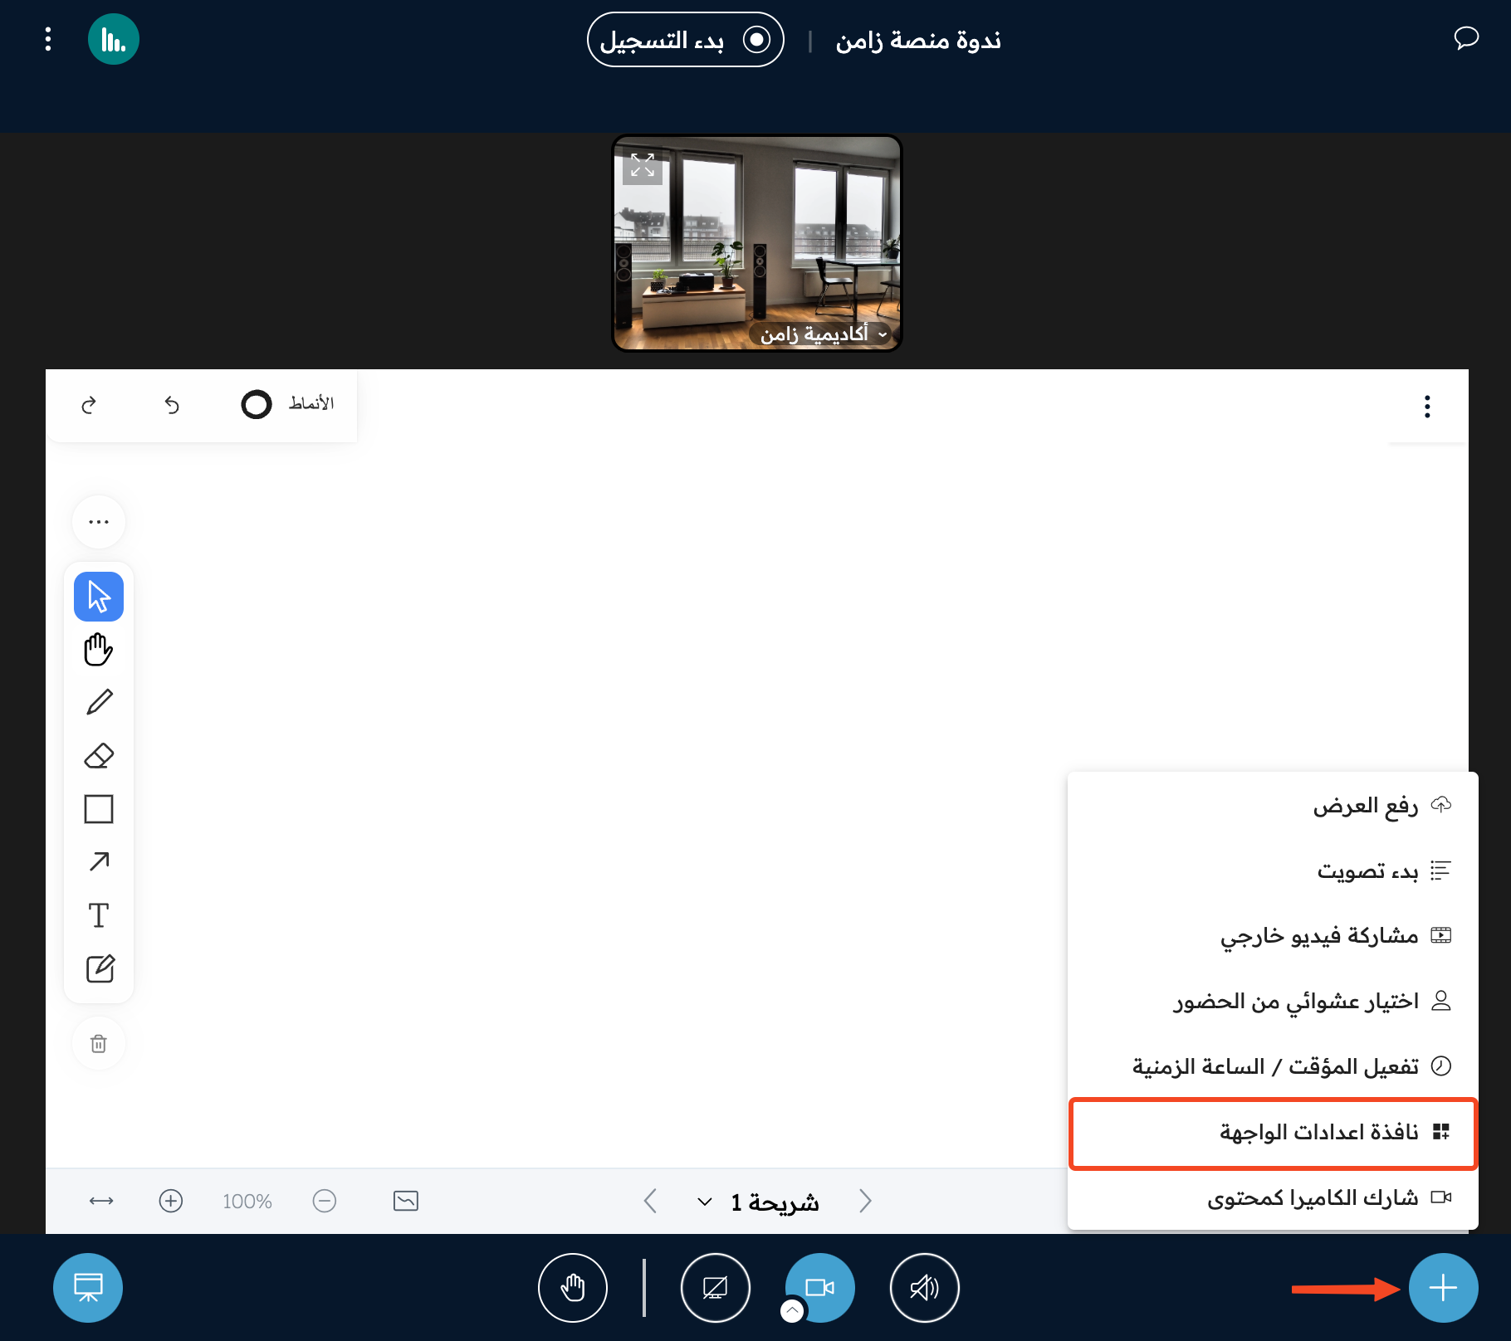Viewport: 1511px width, 1341px height.
Task: Click the undo arrow on whiteboard
Action: pos(171,405)
